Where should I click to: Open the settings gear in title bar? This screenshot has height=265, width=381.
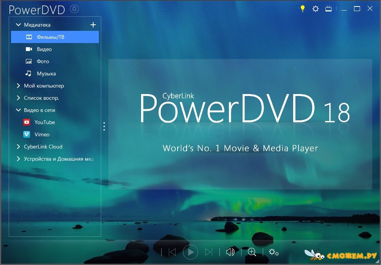click(x=315, y=9)
